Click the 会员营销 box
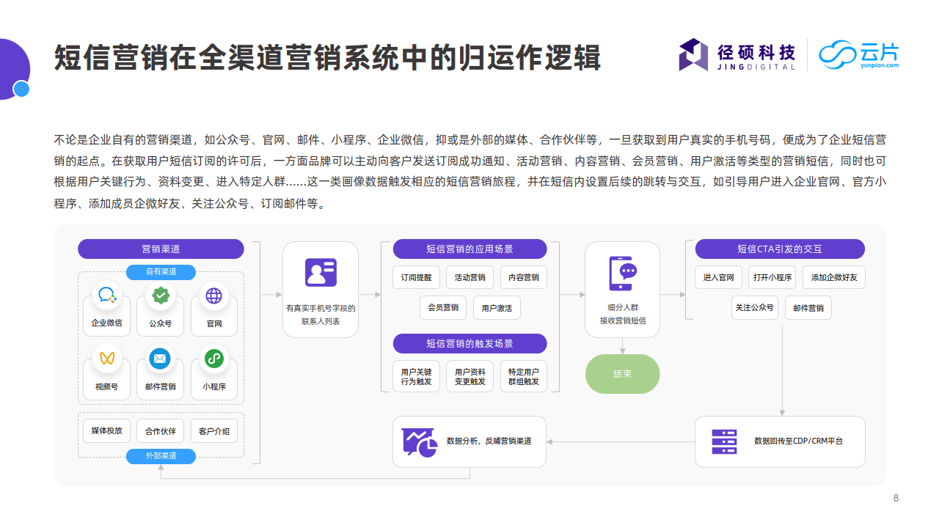 (443, 308)
